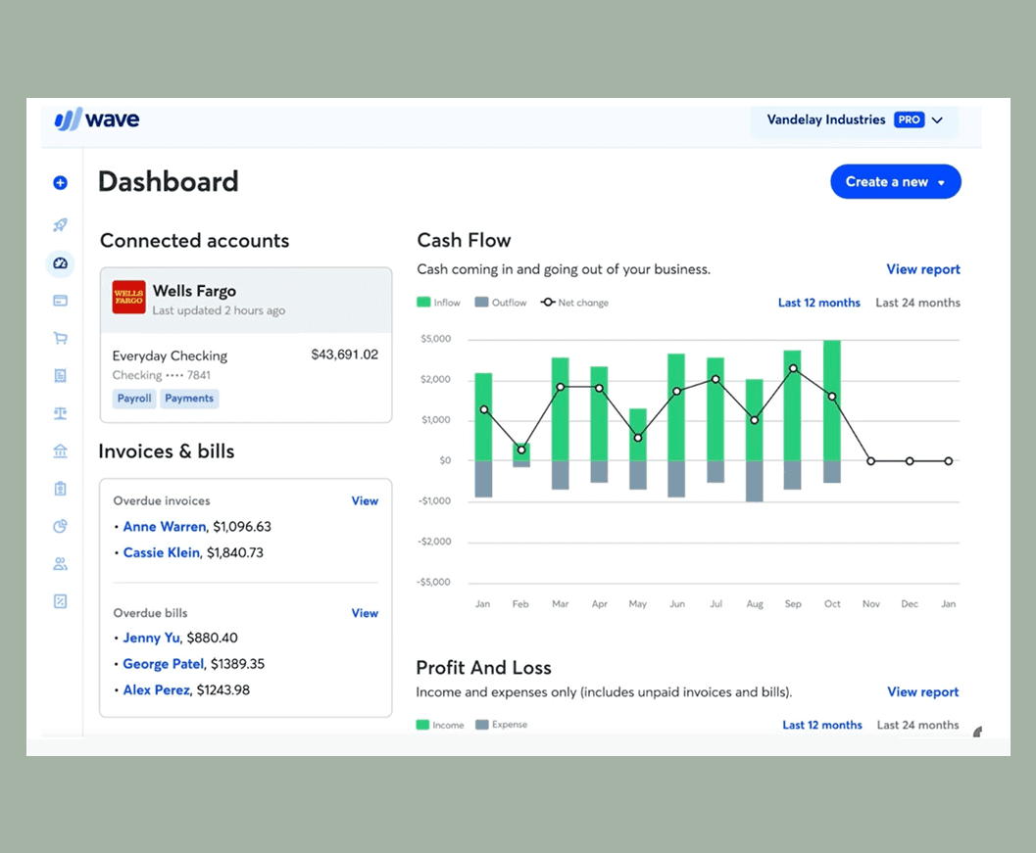1036x853 pixels.
Task: Open the Advisors people icon in sidebar
Action: click(x=60, y=563)
